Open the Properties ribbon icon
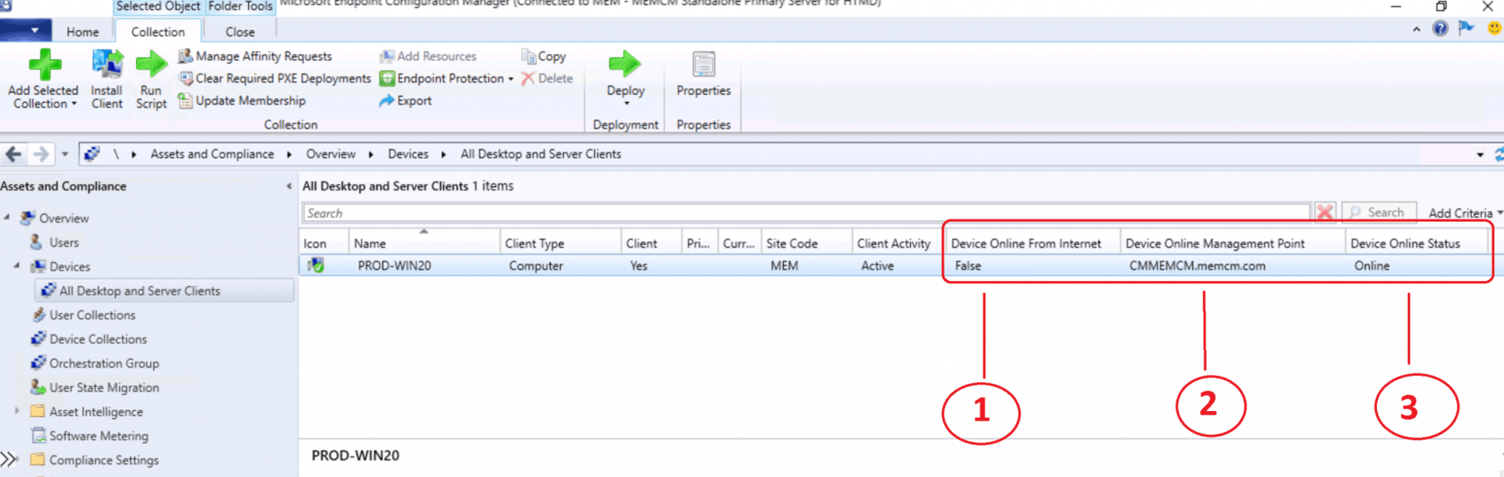Image resolution: width=1504 pixels, height=477 pixels. [x=704, y=65]
